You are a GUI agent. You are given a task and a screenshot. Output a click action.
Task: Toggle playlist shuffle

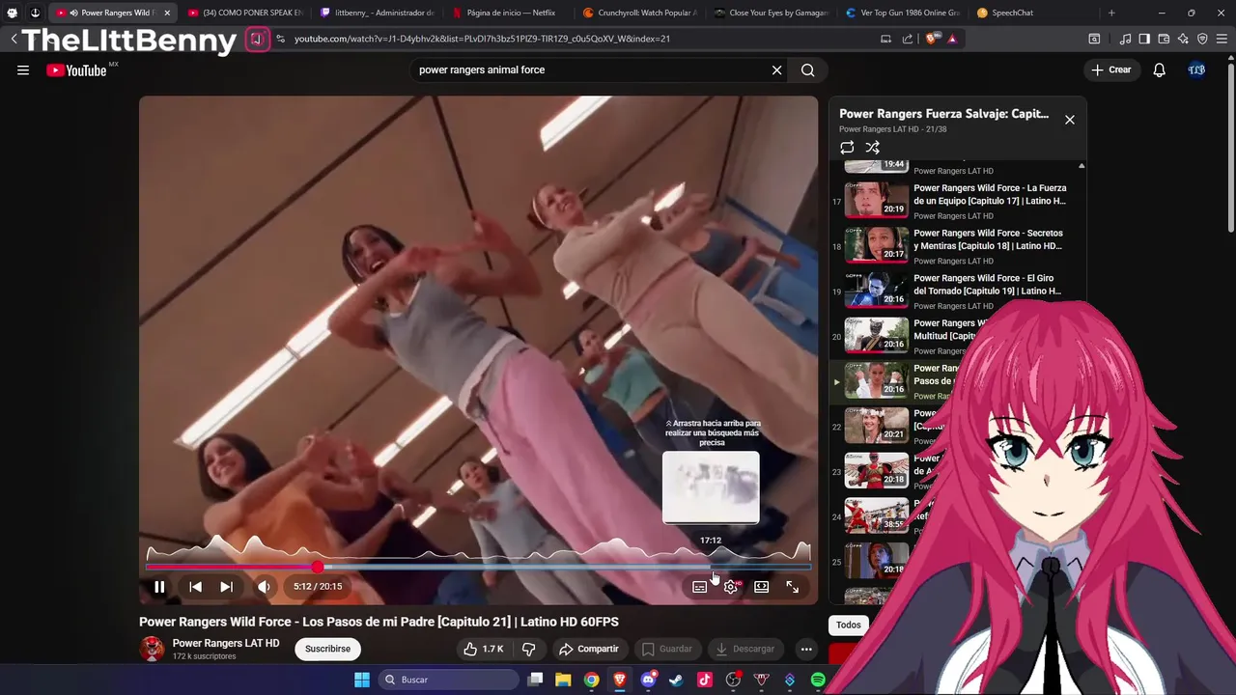pos(873,148)
